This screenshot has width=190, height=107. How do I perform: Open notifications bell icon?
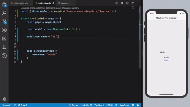(138, 105)
